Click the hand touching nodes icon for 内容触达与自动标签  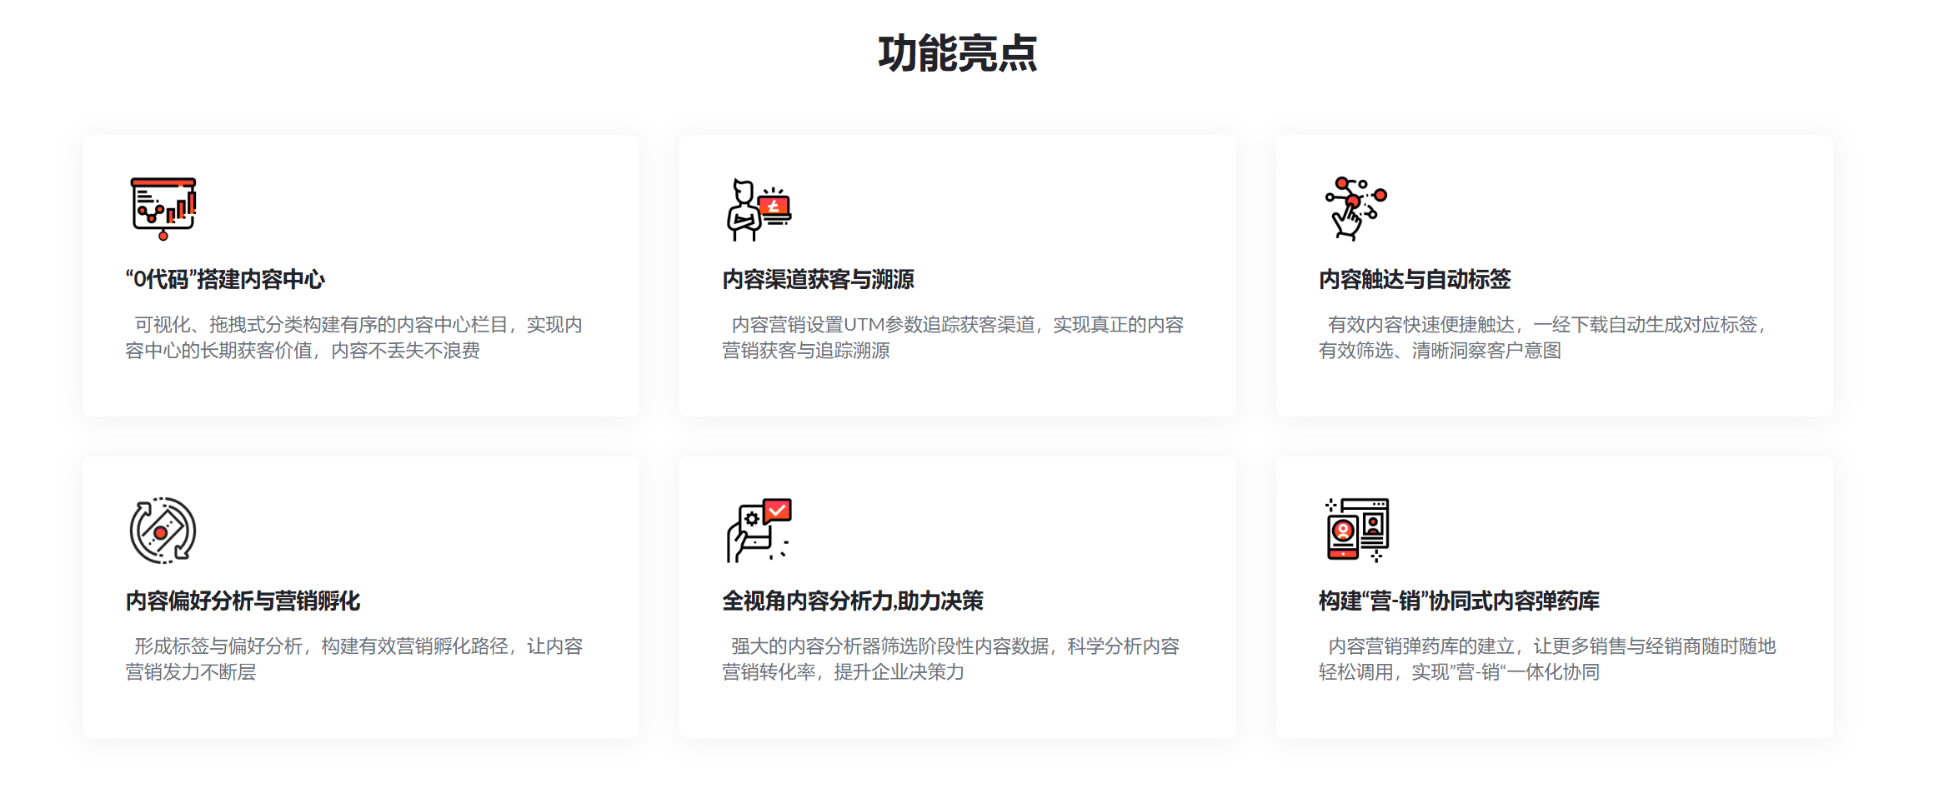pyautogui.click(x=1355, y=209)
